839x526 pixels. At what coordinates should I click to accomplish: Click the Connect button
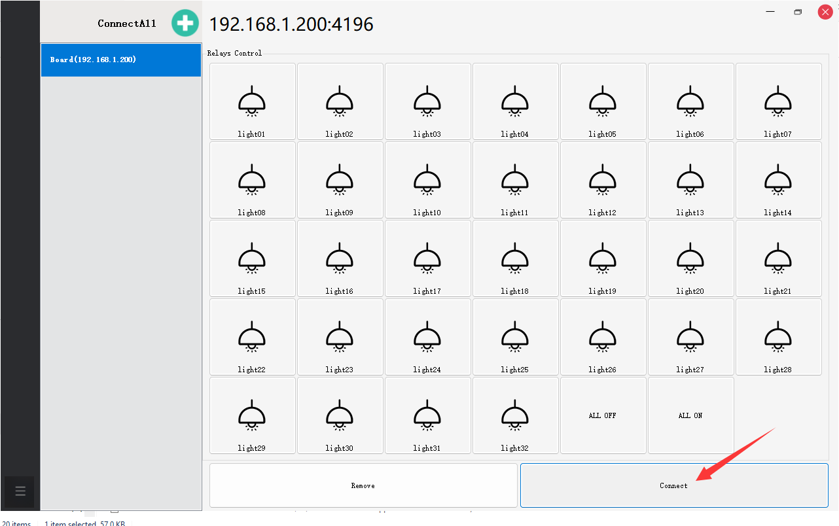point(673,485)
